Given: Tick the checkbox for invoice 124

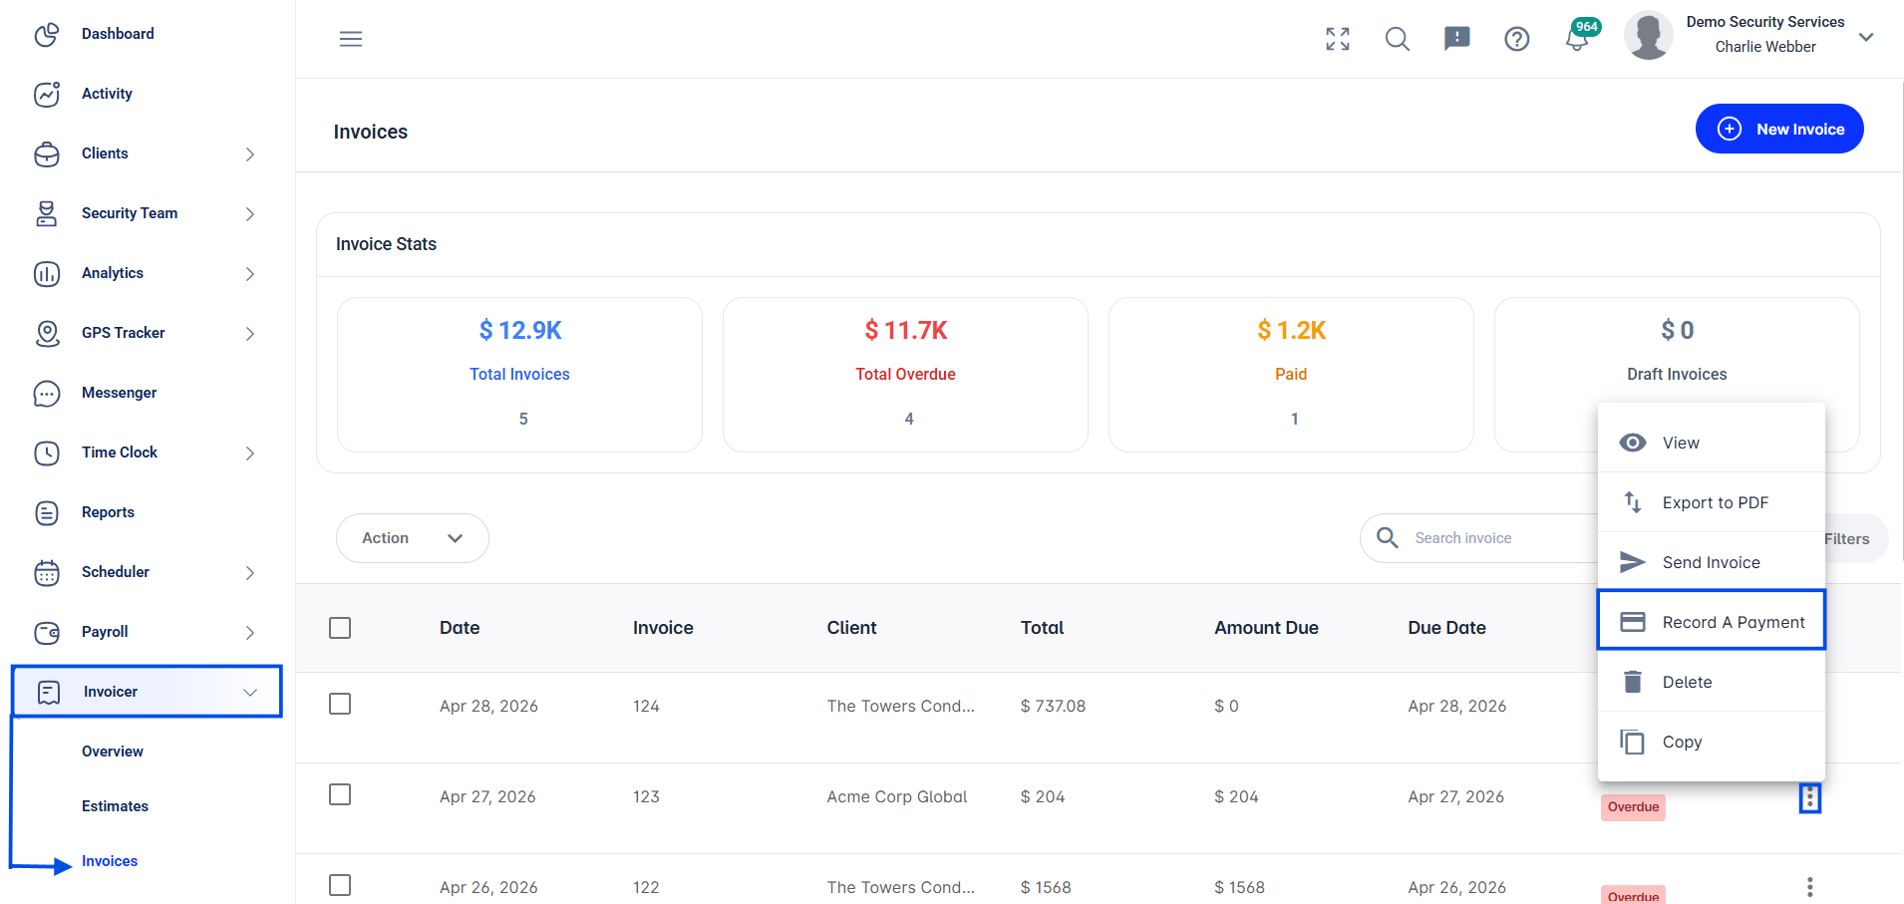Looking at the screenshot, I should coord(340,704).
